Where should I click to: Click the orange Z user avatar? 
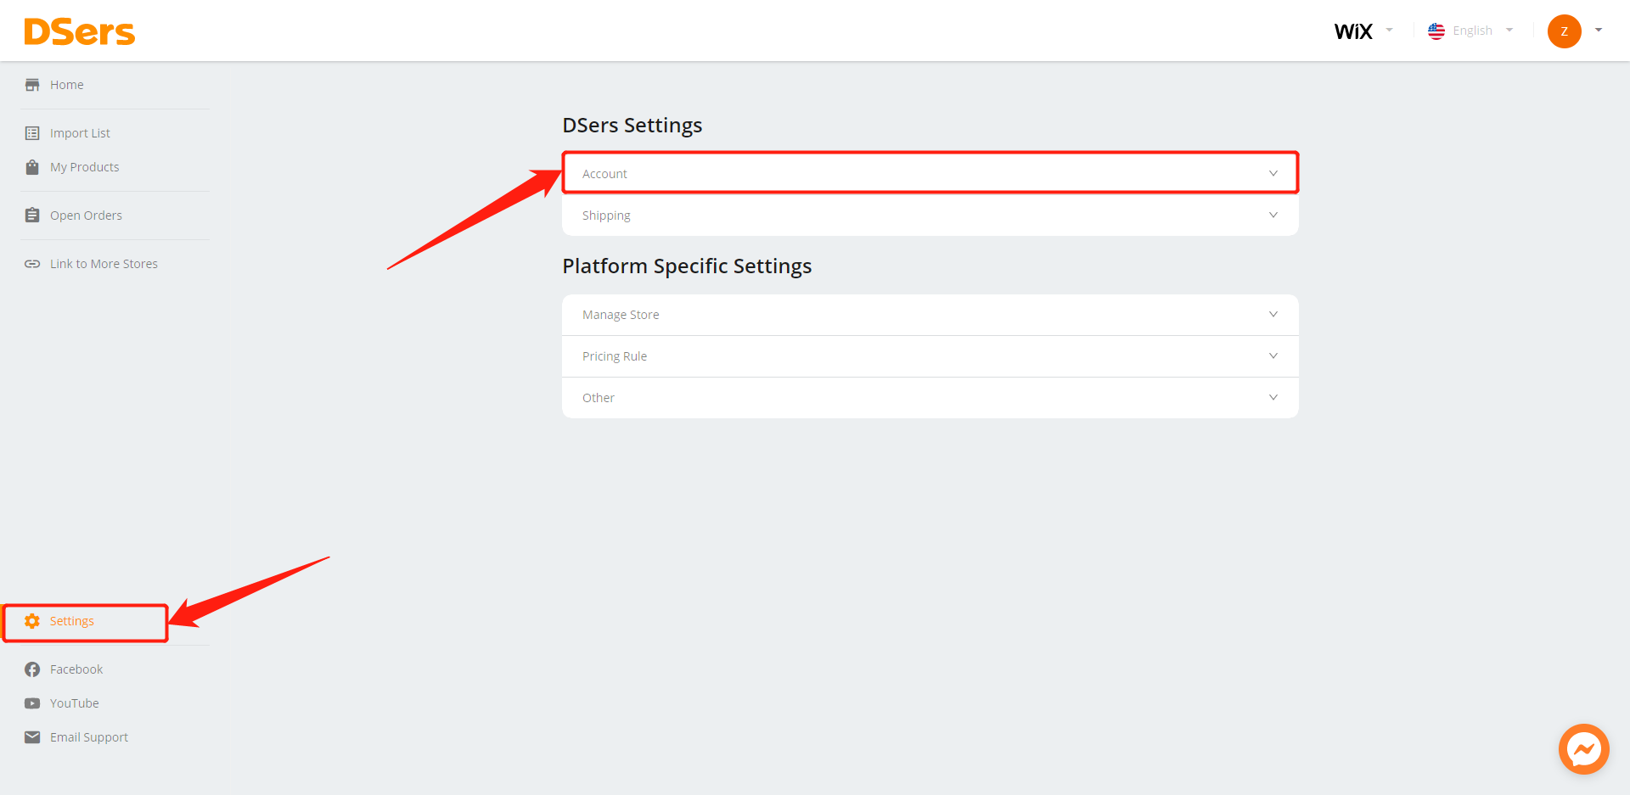[1565, 31]
